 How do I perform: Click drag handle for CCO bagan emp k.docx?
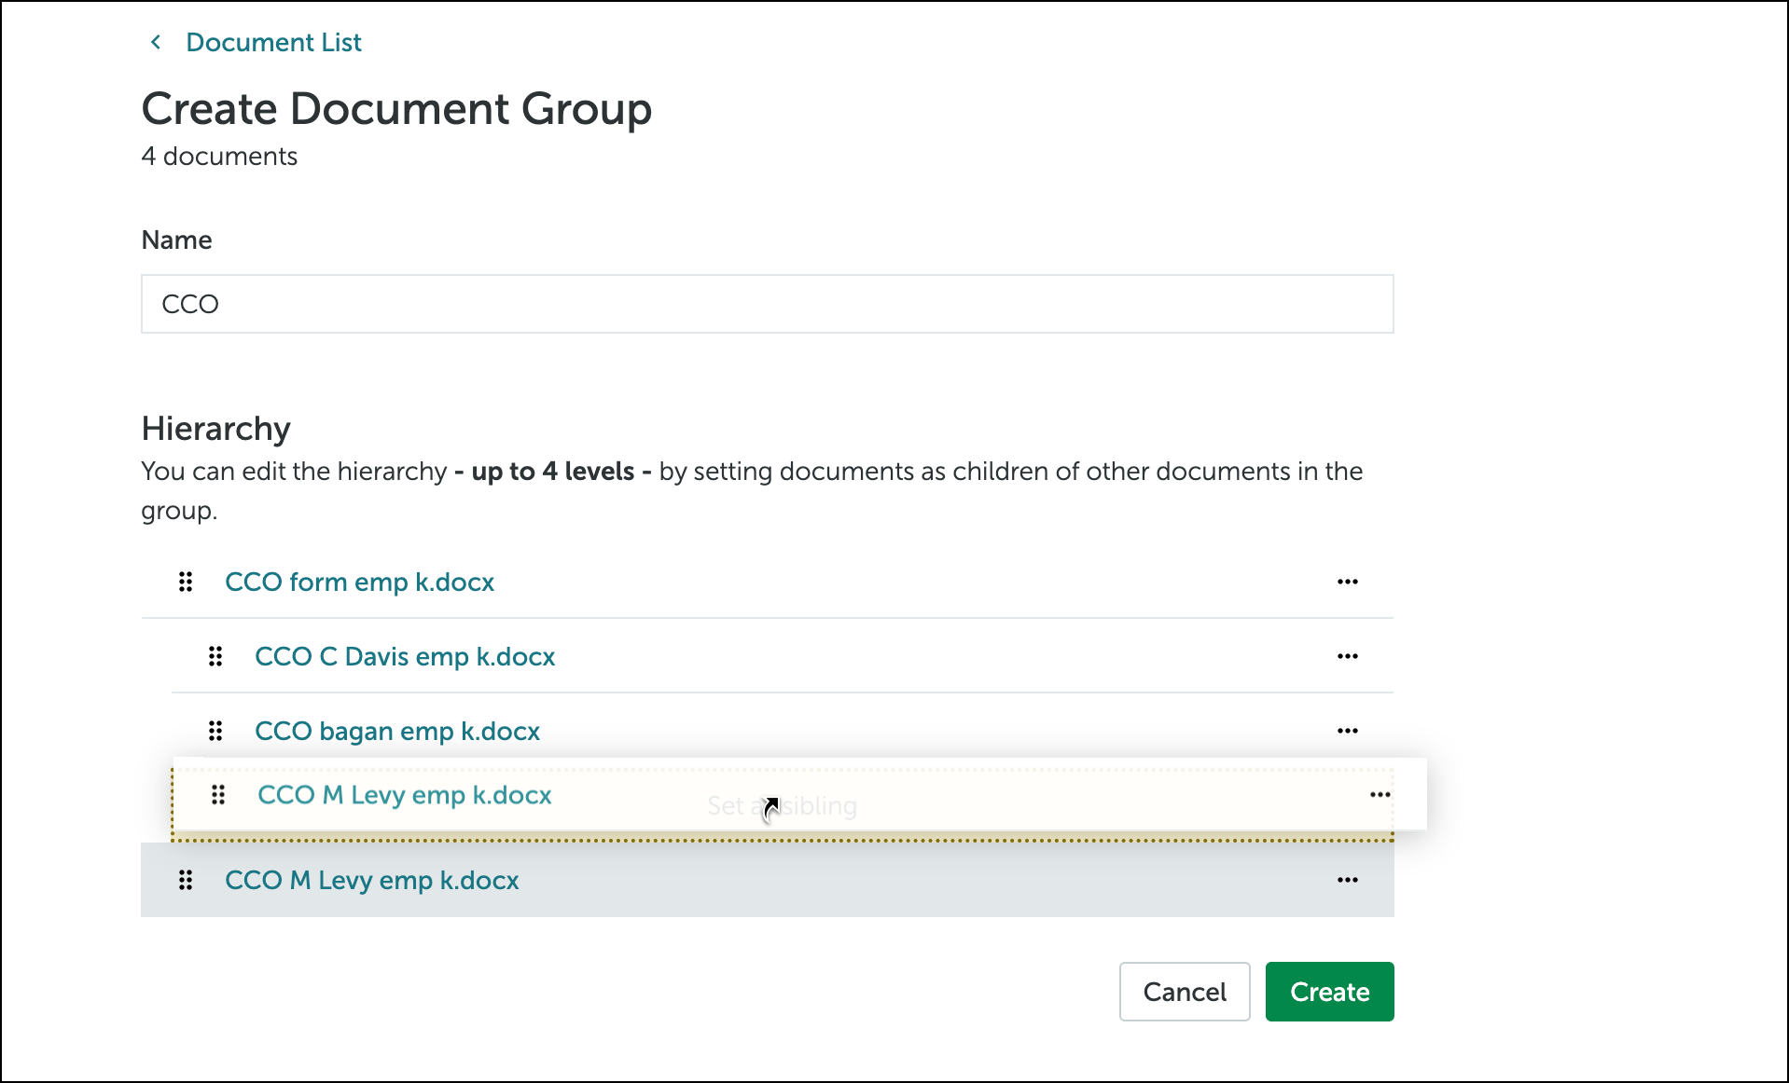pyautogui.click(x=215, y=731)
